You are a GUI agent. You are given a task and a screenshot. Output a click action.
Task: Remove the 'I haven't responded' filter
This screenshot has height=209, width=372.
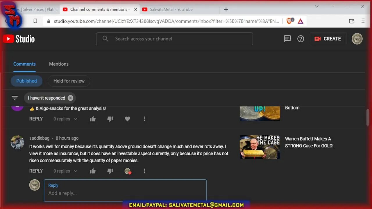(70, 98)
